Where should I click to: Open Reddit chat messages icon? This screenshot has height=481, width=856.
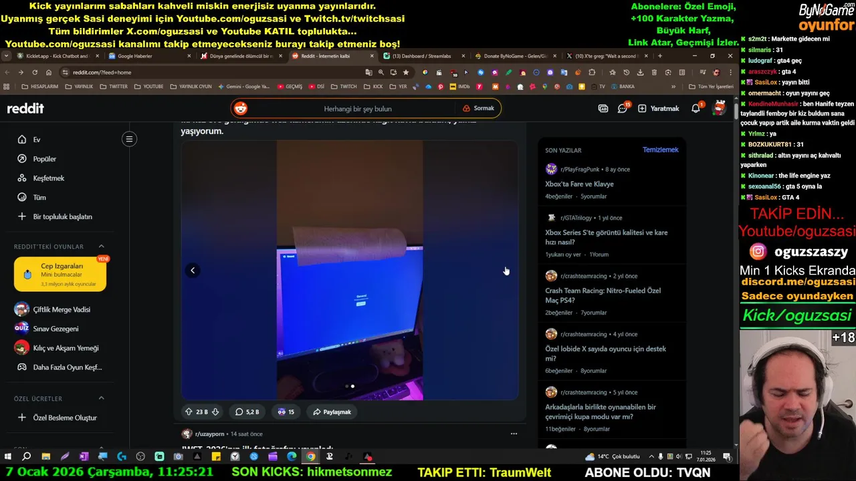[623, 108]
